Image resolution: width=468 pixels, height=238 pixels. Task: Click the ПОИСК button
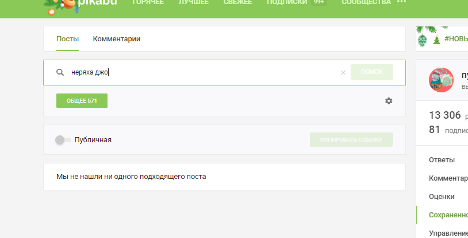click(x=371, y=72)
